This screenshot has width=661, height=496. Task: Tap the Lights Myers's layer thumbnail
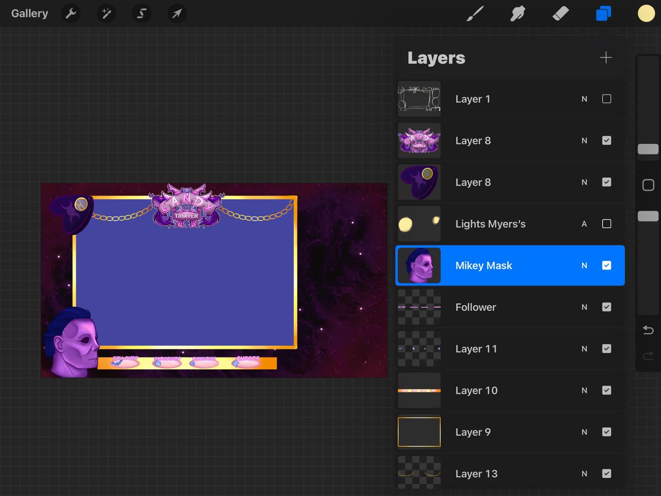[x=419, y=224]
